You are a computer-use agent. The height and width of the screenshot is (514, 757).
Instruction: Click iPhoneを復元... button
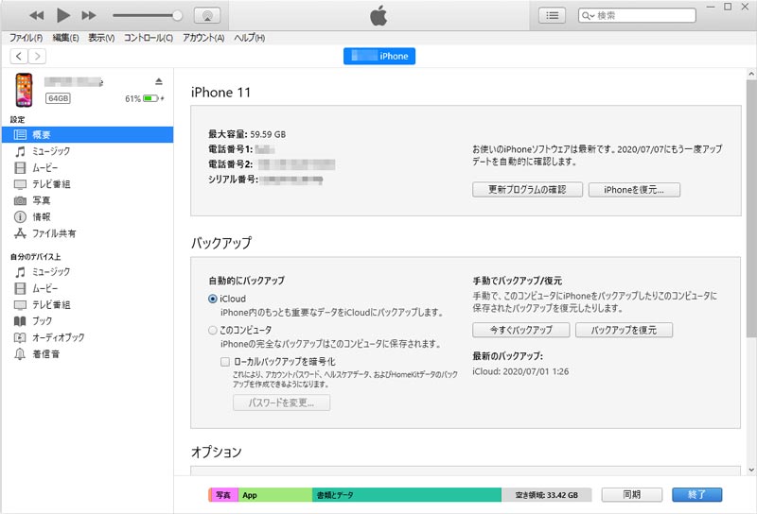pyautogui.click(x=634, y=190)
